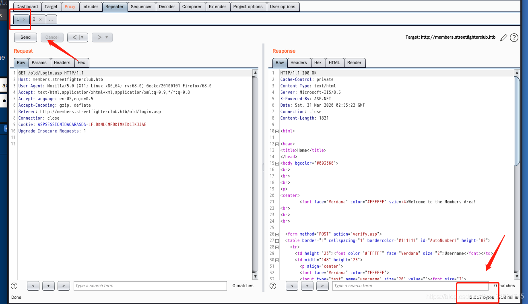
Task: Open the Decoder tab
Action: pos(167,6)
